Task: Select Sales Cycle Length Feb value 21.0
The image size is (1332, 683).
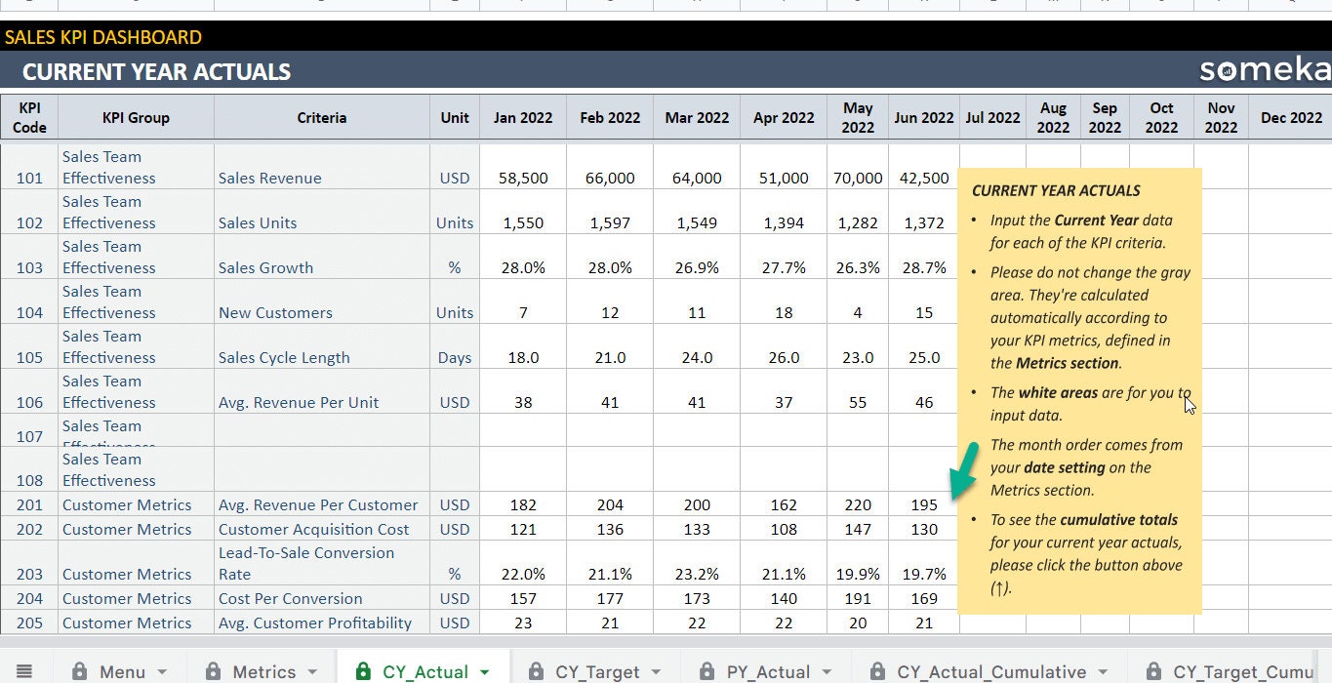Action: coord(610,346)
